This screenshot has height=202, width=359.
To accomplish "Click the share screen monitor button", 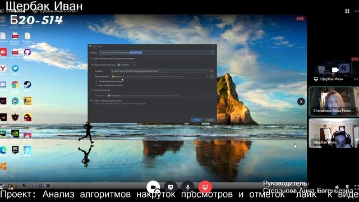I will click(x=171, y=187).
